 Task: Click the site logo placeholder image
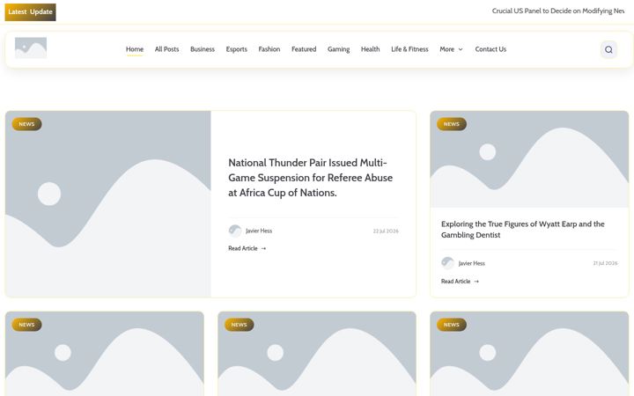tap(31, 48)
